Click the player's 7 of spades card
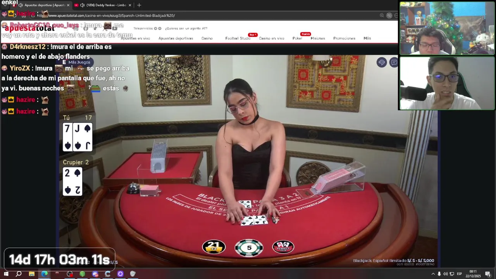 click(67, 137)
